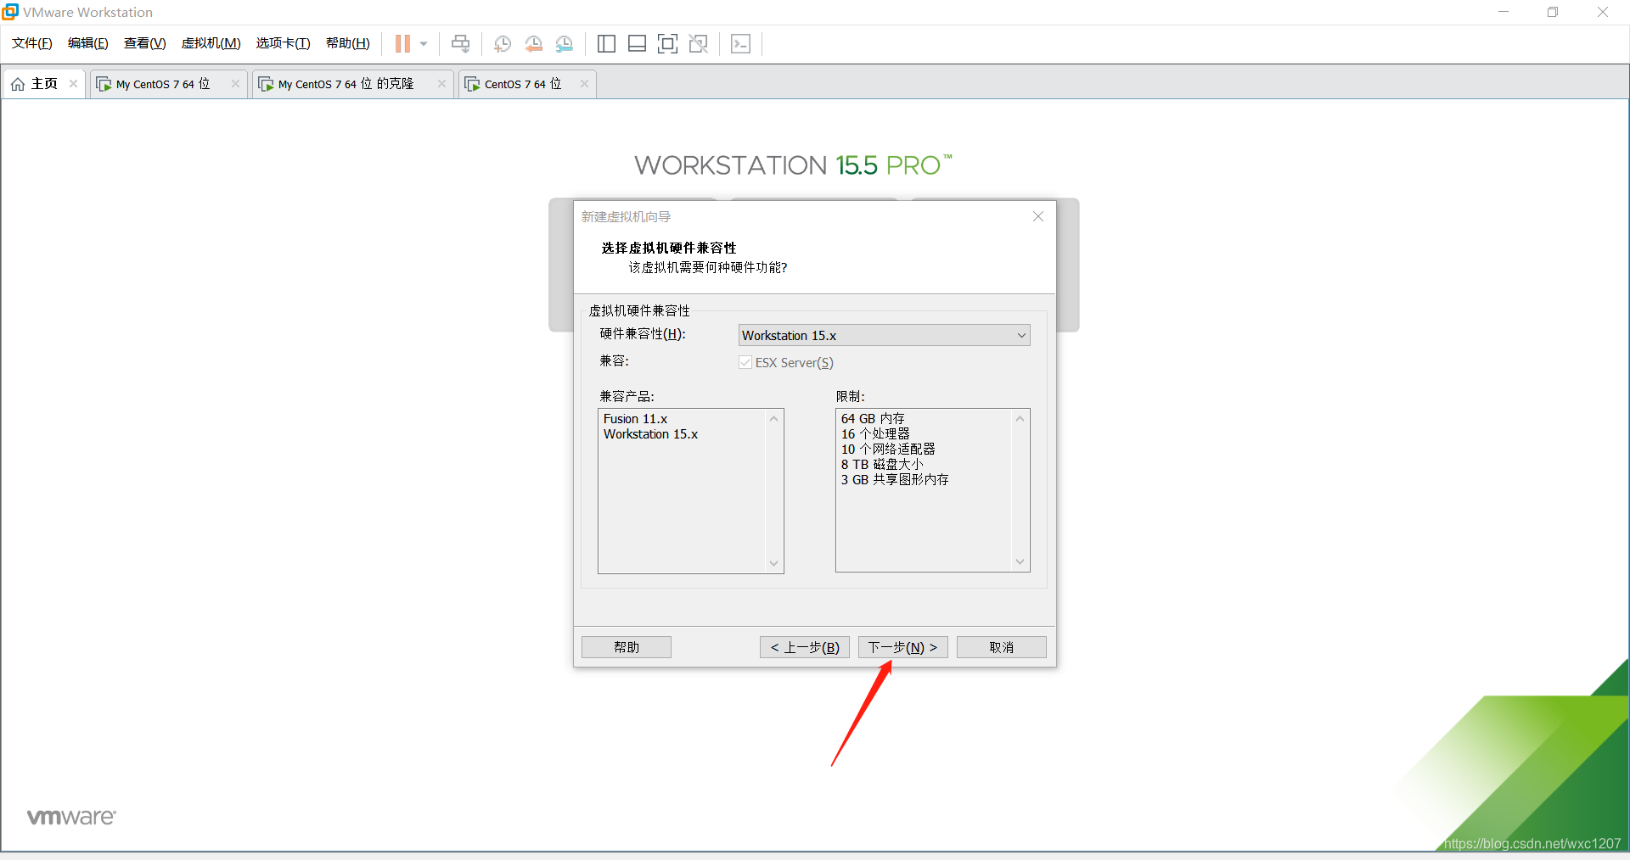Open the snapshot manager toolbar icon

tap(565, 43)
